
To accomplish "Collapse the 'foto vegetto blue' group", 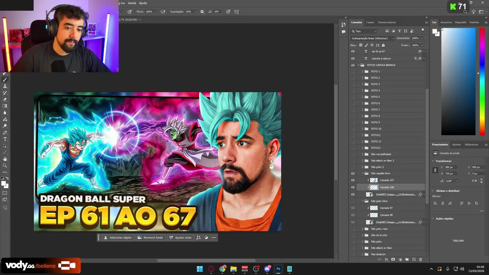I will pyautogui.click(x=363, y=173).
